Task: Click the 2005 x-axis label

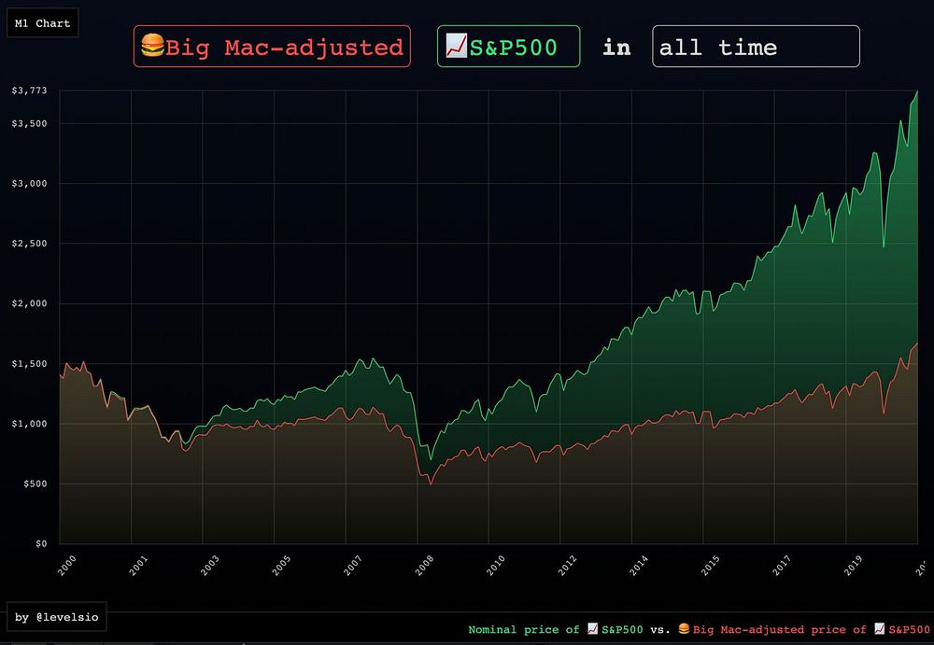Action: click(x=281, y=566)
